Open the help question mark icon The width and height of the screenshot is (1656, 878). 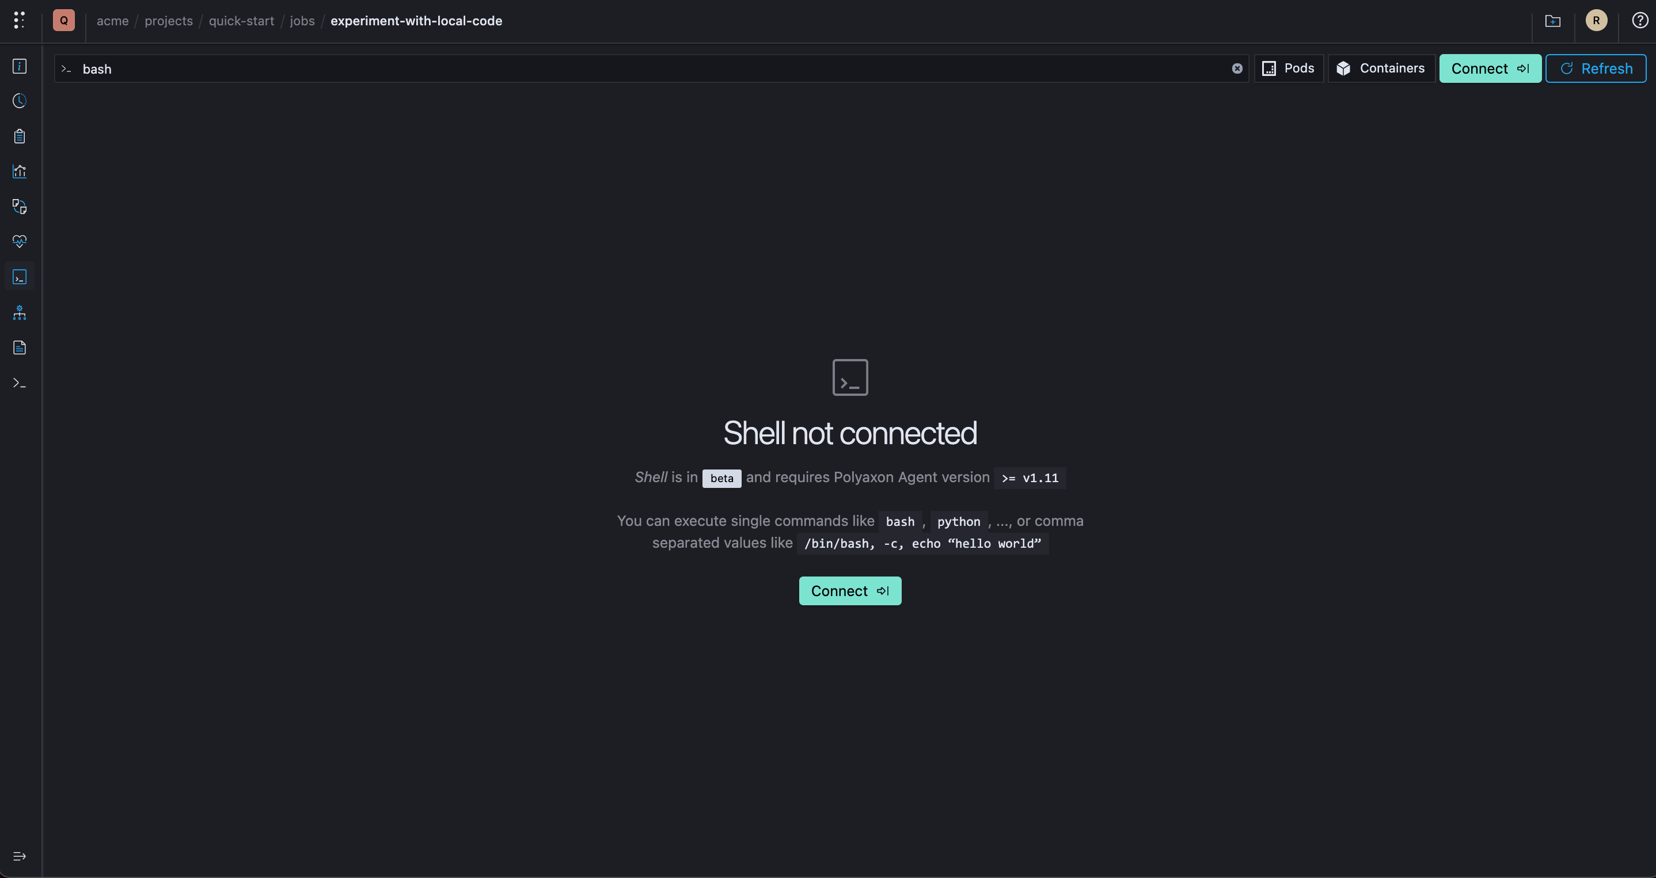1640,21
